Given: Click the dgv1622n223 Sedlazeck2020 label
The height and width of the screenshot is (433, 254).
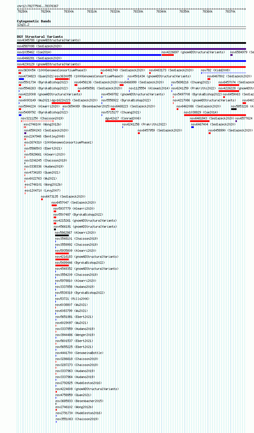Looking at the screenshot, I should click(74, 100).
